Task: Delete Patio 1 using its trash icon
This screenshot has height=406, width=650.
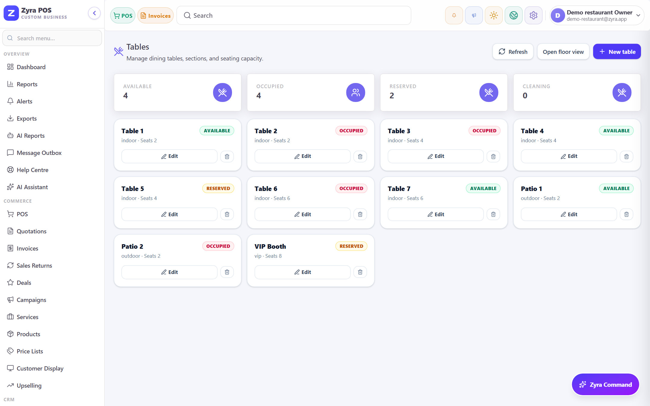Action: click(x=627, y=214)
